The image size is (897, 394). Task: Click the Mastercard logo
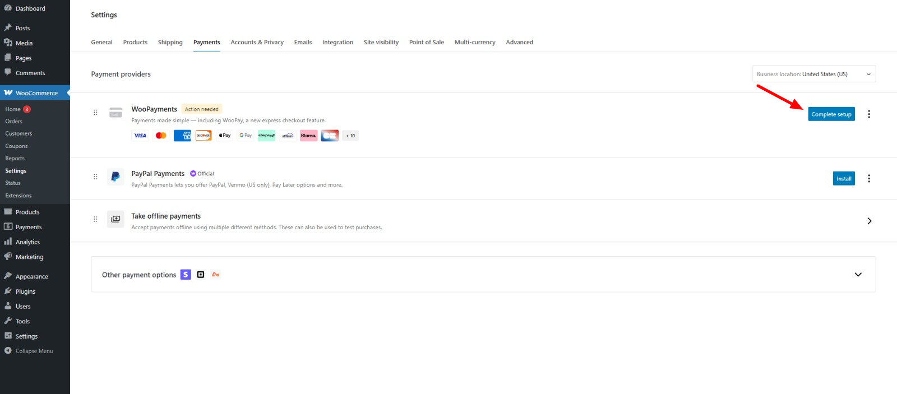coord(161,136)
